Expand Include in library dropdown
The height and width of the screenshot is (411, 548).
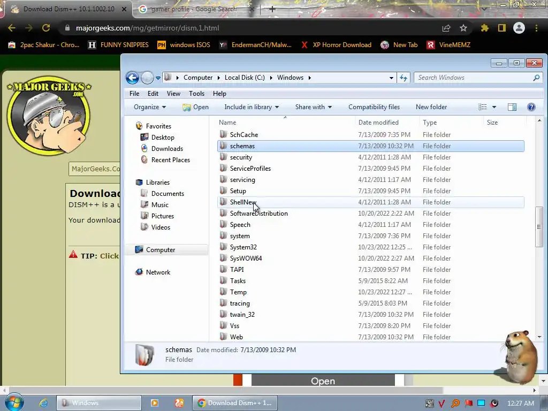[x=252, y=107]
